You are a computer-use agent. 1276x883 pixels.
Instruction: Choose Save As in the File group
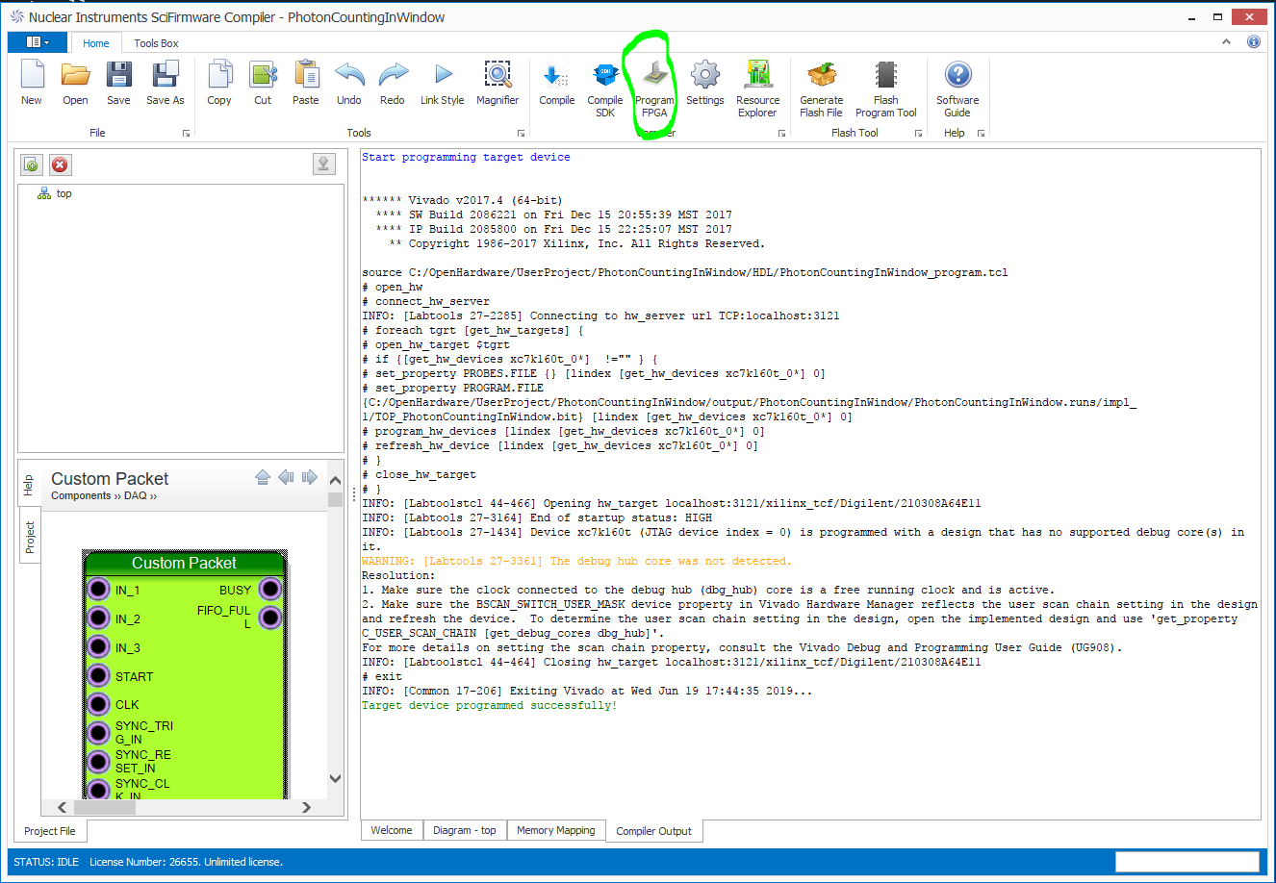(166, 83)
